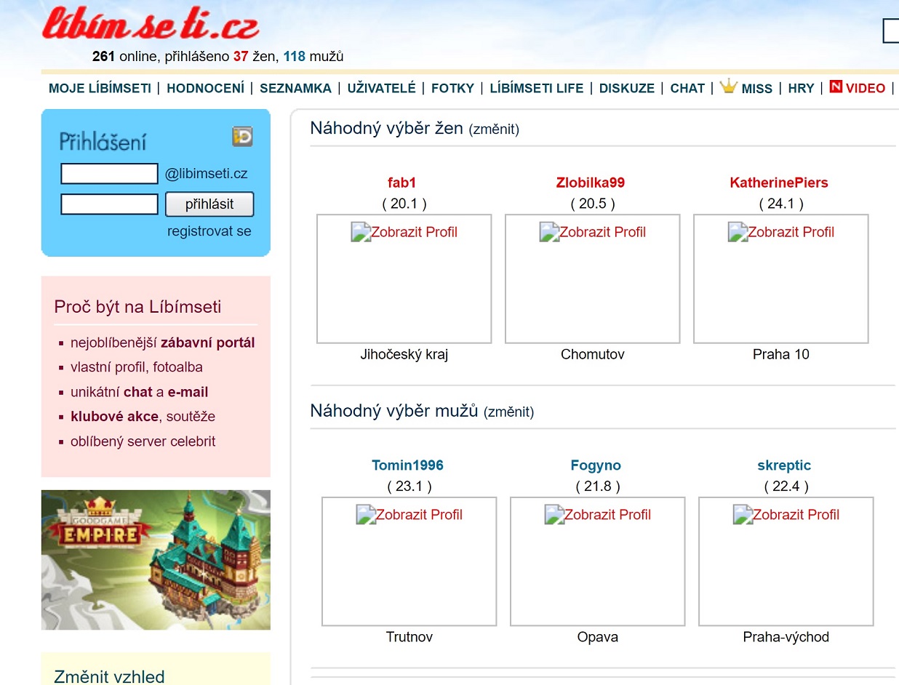Click the klubové akce list item
Screen dimensions: 899x685
(x=143, y=417)
